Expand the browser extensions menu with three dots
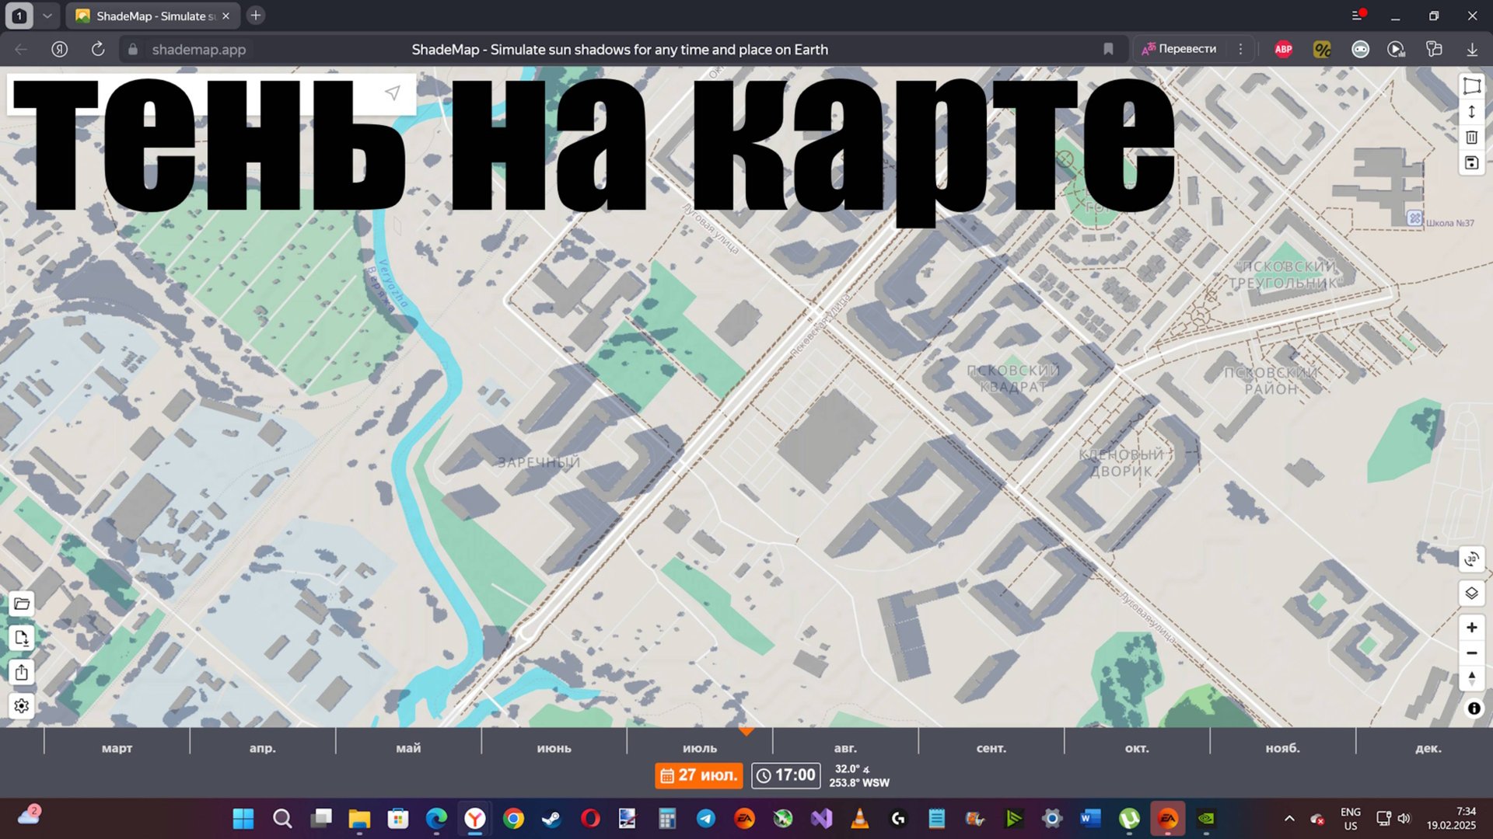Screen dimensions: 1493x839 point(1241,49)
